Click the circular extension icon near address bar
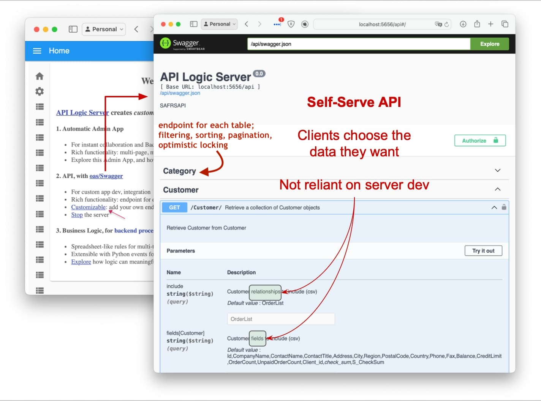Screen dimensions: 541x401 click(305, 24)
